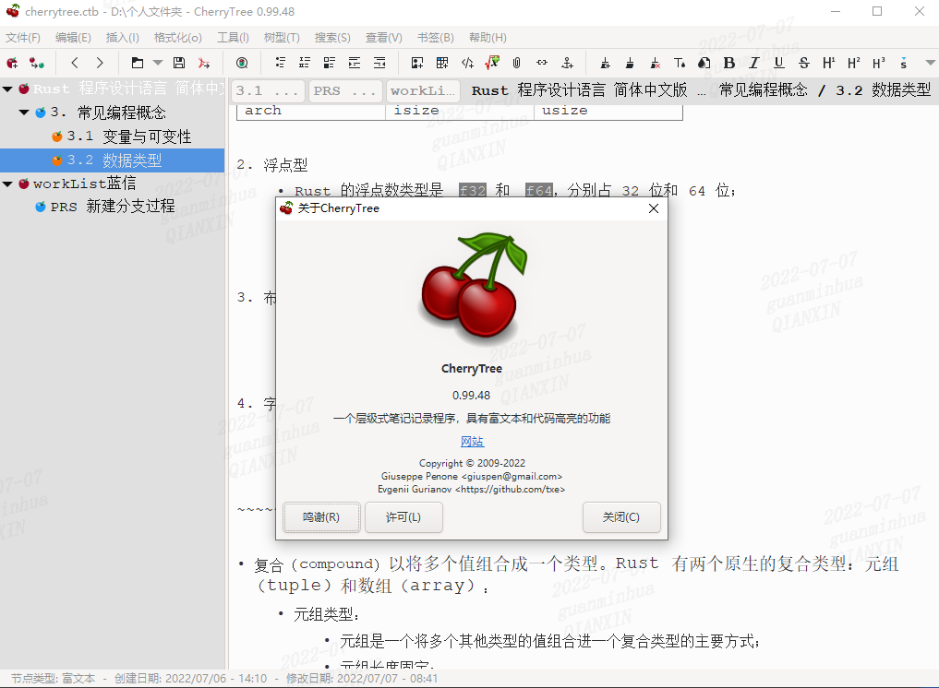Indent paragraph using toolbar icon

click(x=355, y=63)
